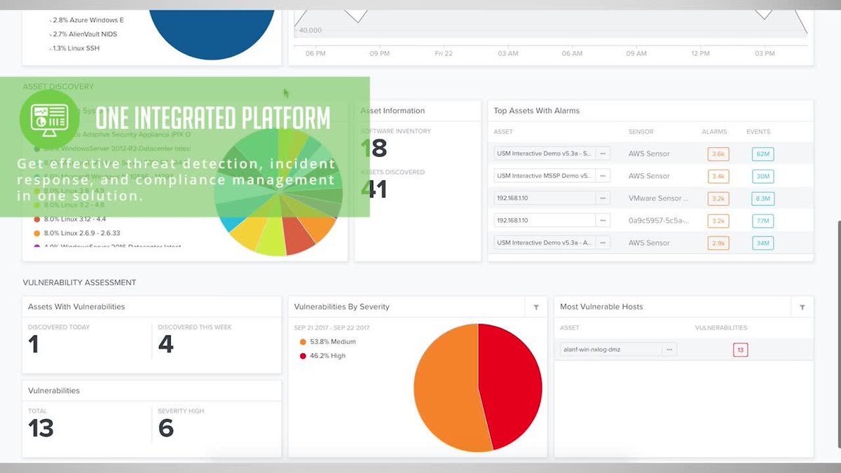
Task: Click the Fri 22 label on the time axis
Action: 443,53
